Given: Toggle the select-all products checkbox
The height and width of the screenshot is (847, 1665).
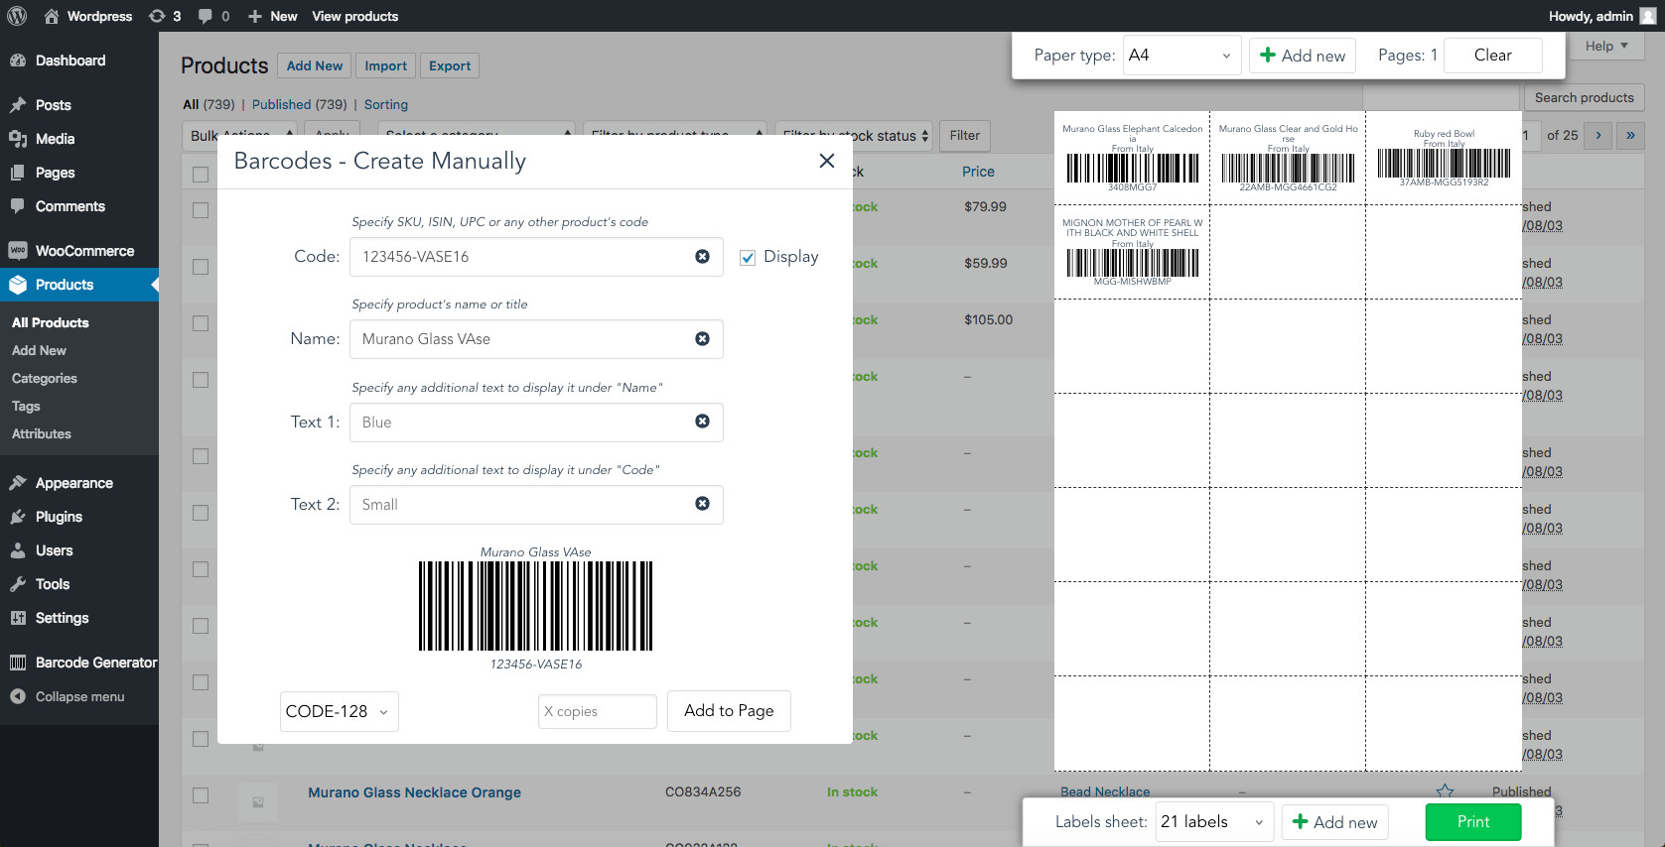Looking at the screenshot, I should [x=201, y=175].
